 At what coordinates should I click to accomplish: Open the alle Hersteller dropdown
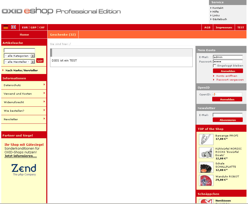pos(19,62)
